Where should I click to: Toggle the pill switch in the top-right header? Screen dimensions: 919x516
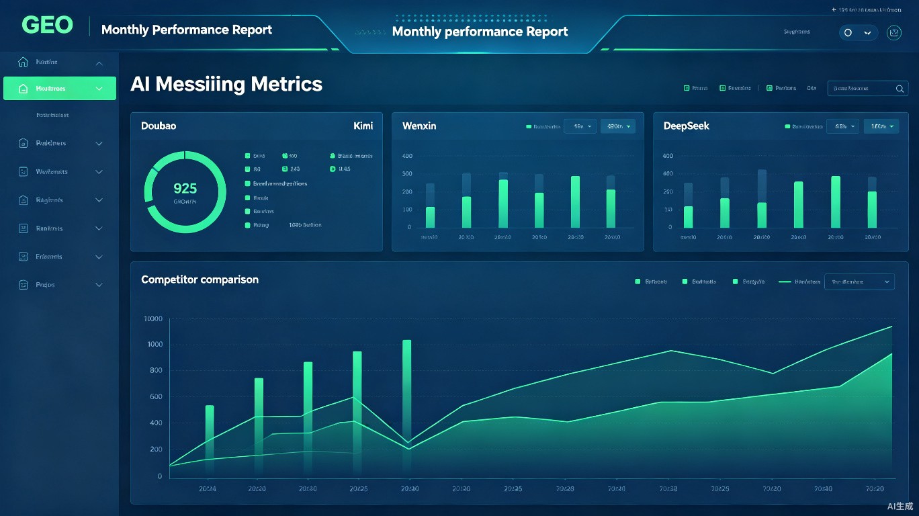click(858, 32)
